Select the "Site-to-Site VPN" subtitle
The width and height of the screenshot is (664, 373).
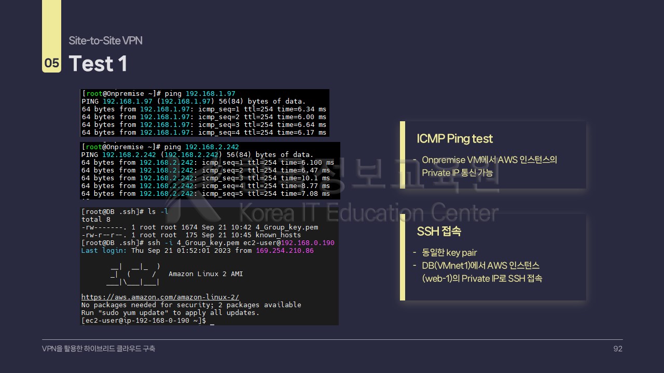[x=105, y=41]
